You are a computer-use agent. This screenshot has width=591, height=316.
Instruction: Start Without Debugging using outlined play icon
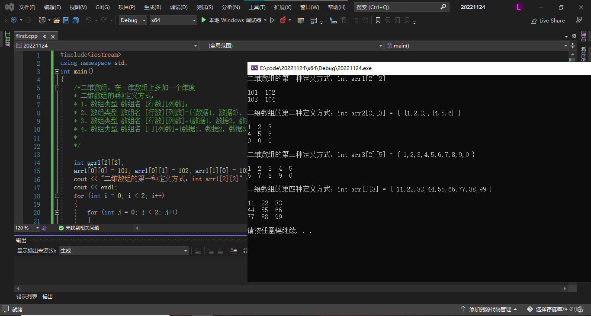pyautogui.click(x=273, y=20)
